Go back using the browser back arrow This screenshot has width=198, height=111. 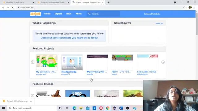coord(3,7)
